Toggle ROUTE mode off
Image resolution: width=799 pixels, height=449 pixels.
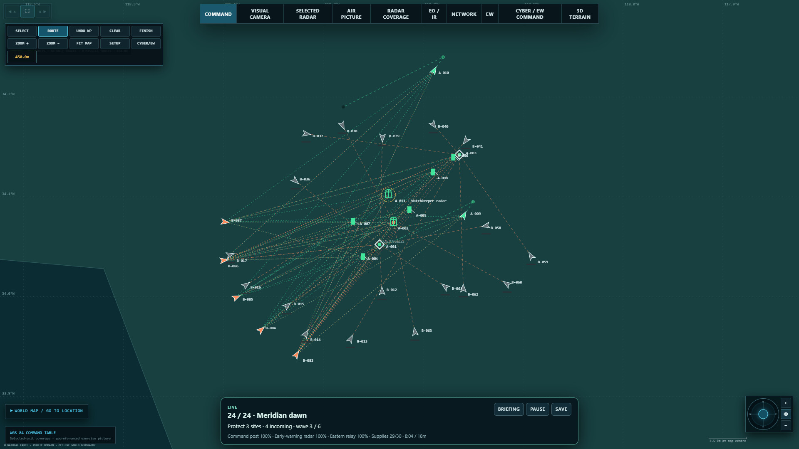53,31
